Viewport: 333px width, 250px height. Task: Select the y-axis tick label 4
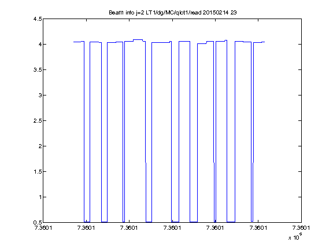click(40, 44)
